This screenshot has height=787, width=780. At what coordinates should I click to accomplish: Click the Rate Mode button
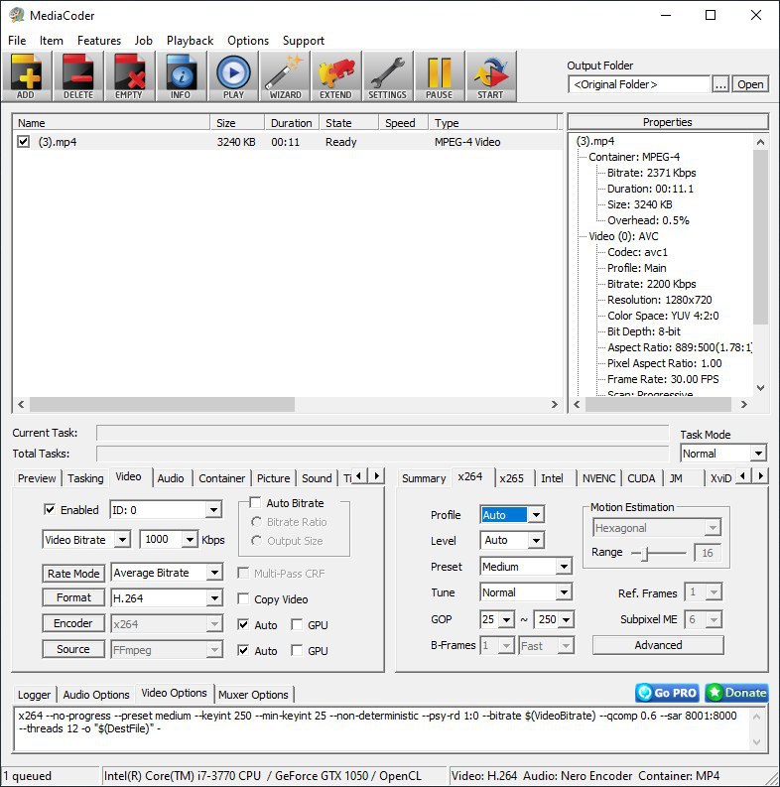pos(73,574)
